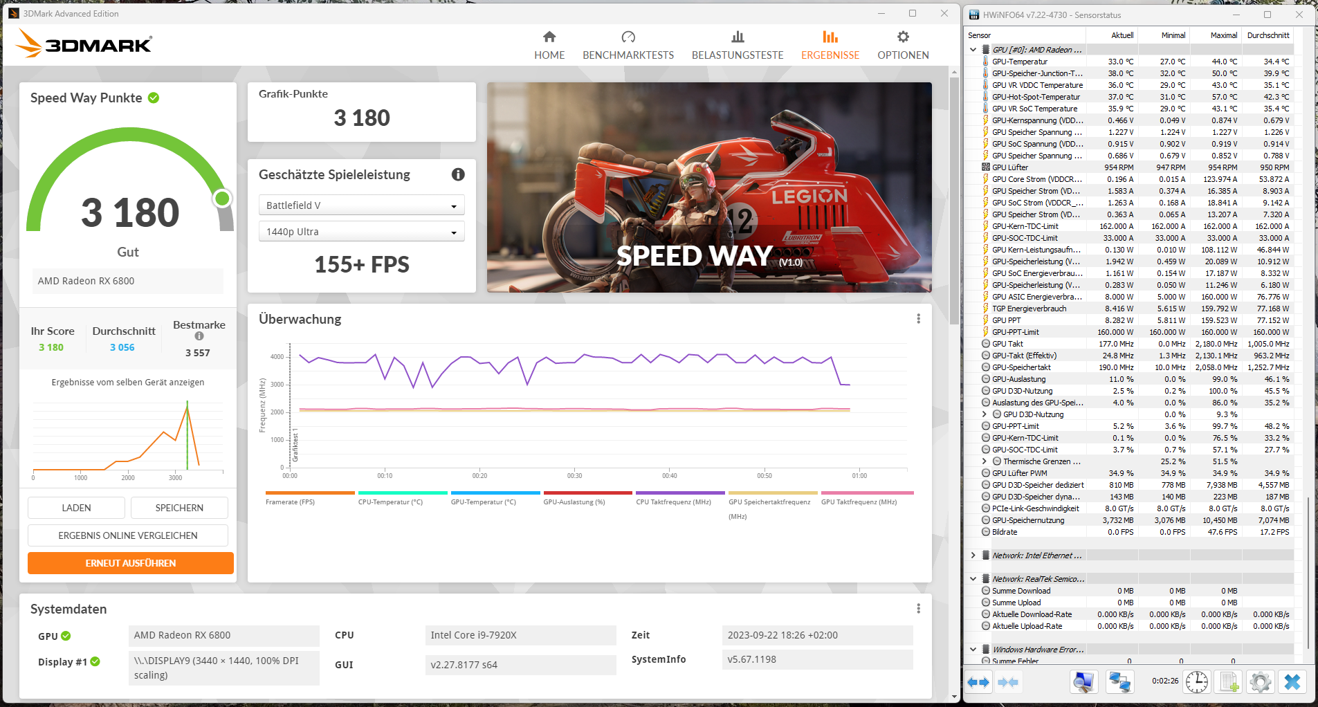Switch to the BELASTUNGSTESTE tab
Screen dimensions: 1318x707
point(738,46)
